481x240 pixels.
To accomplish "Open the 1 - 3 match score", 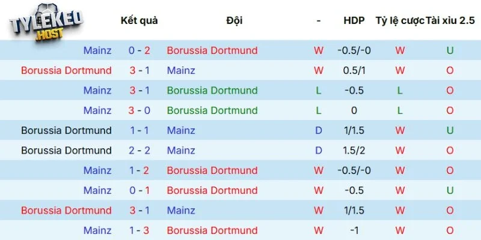I will pos(139,230).
